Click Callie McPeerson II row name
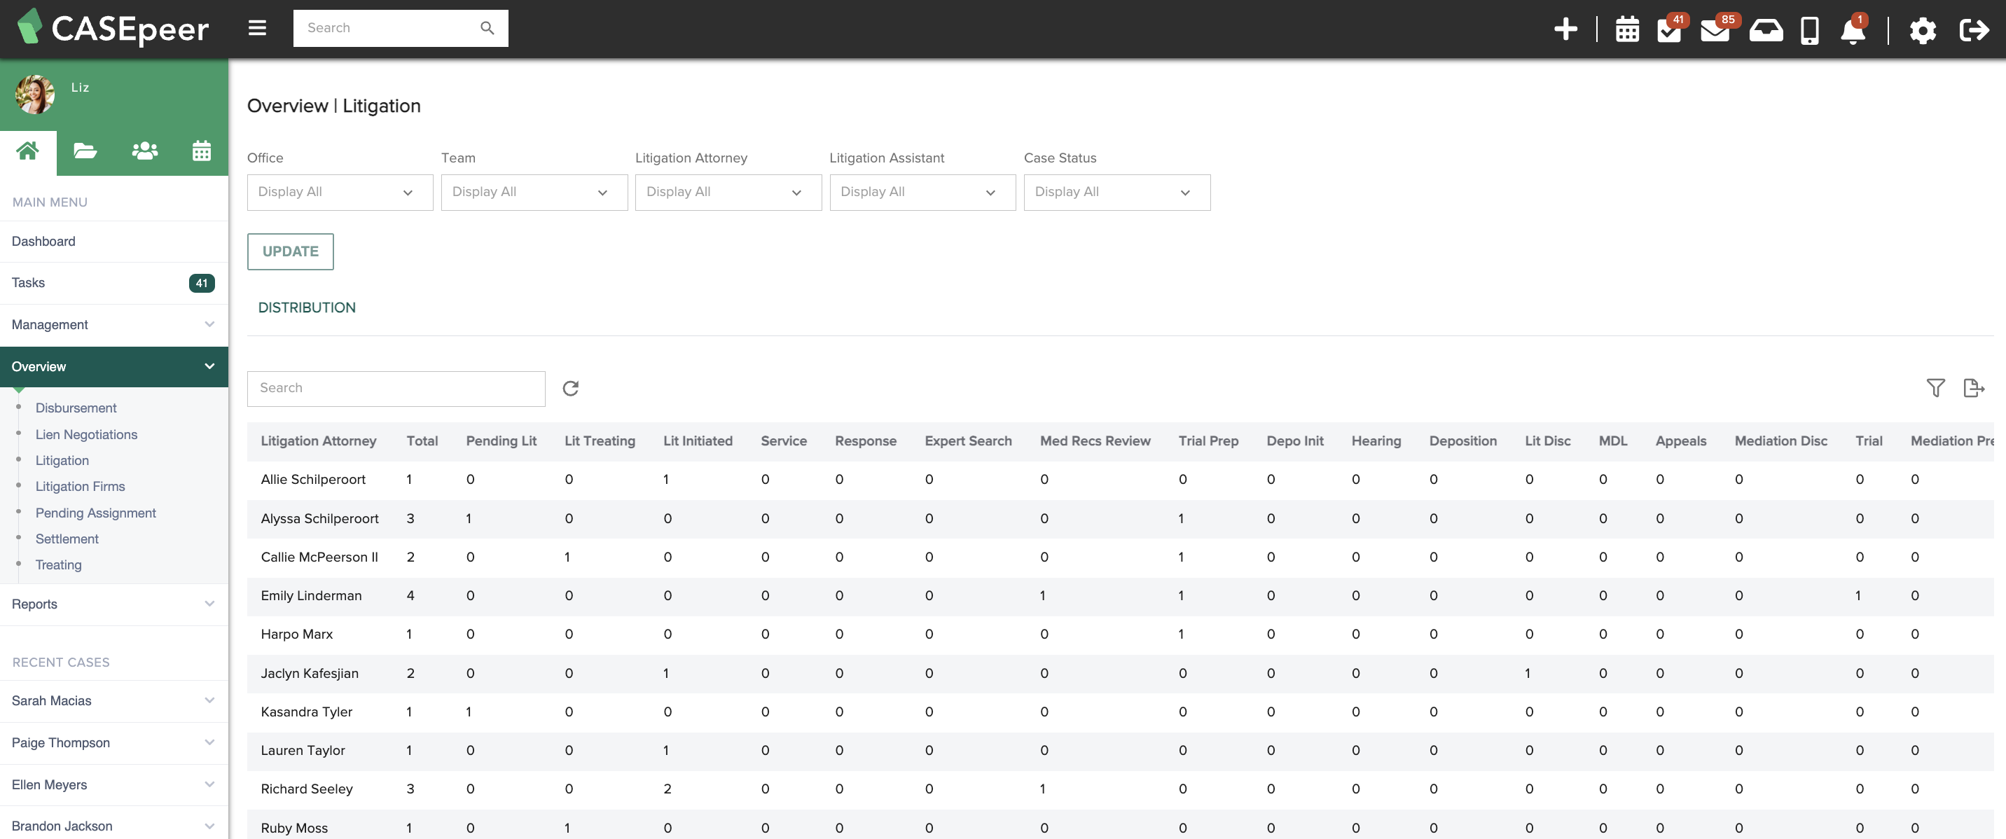Screen dimensions: 2006x839 pos(319,557)
